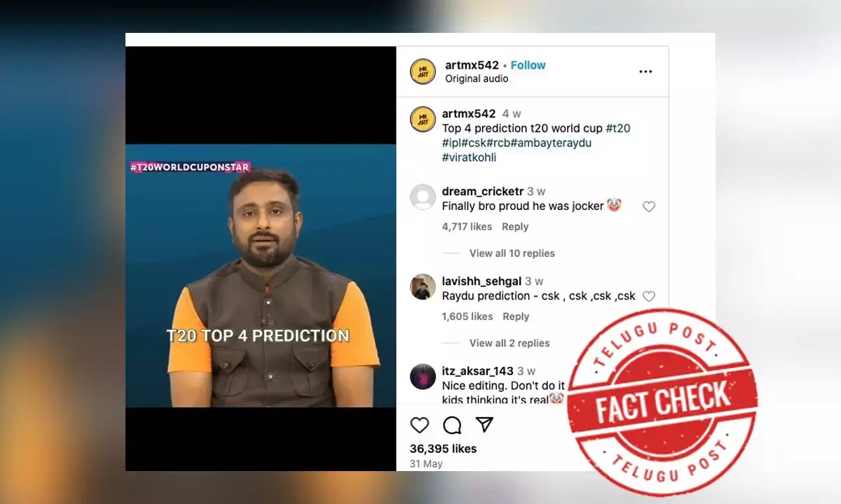Share post via paper plane icon
The height and width of the screenshot is (504, 841).
click(x=484, y=425)
